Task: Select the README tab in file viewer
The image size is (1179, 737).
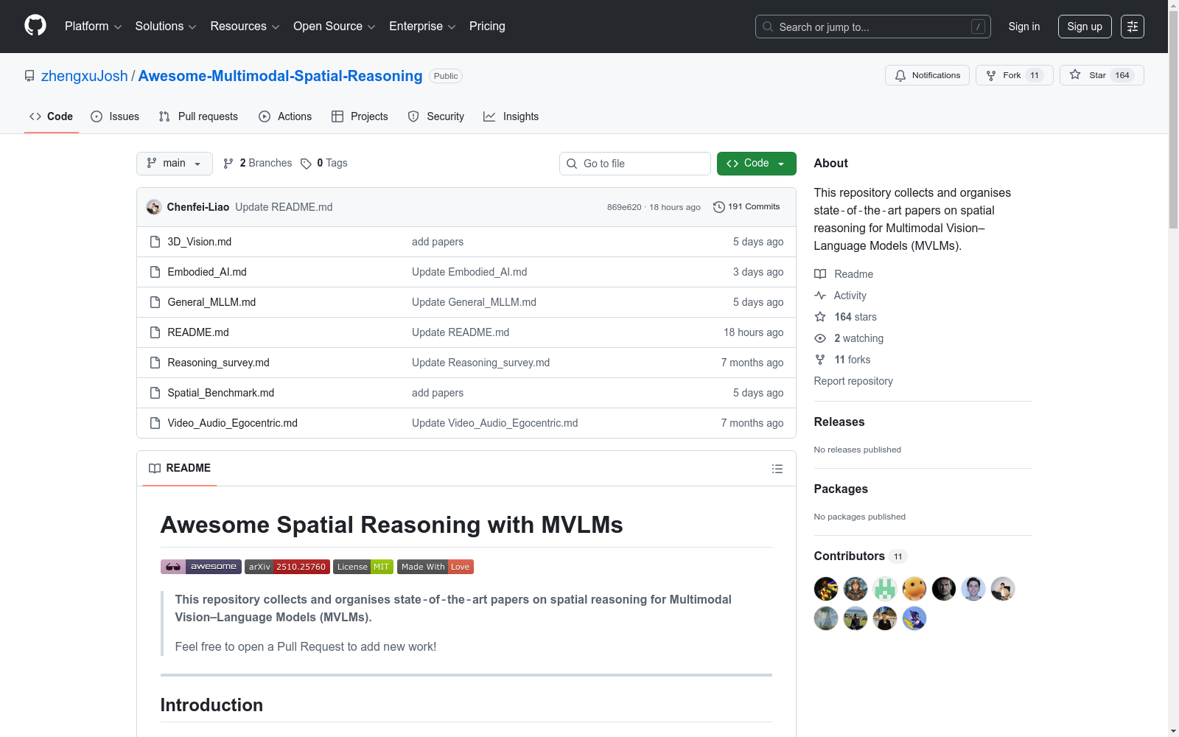Action: pos(180,468)
